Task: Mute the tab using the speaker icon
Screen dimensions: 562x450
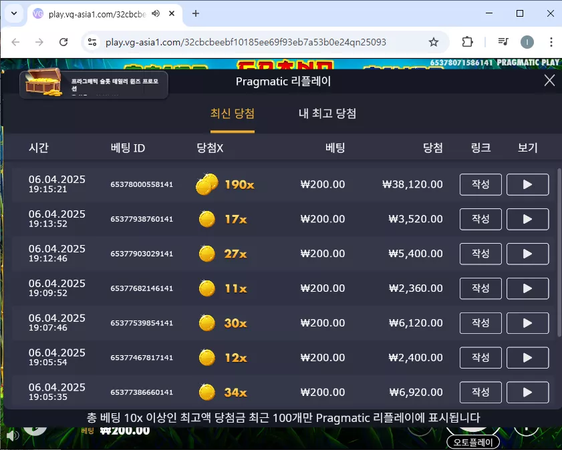Action: click(x=156, y=13)
